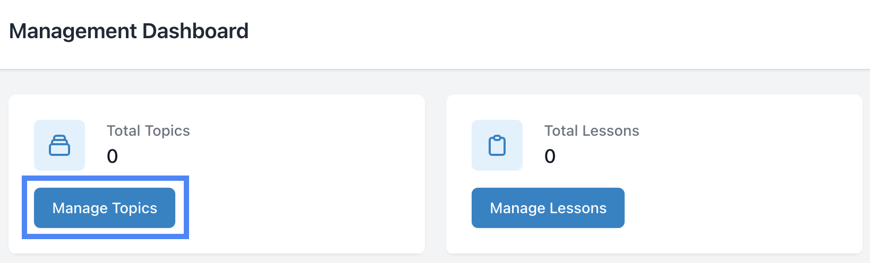Viewport: 870px width, 263px height.
Task: Click the word Lessons in the Total Lessons label
Action: point(611,131)
